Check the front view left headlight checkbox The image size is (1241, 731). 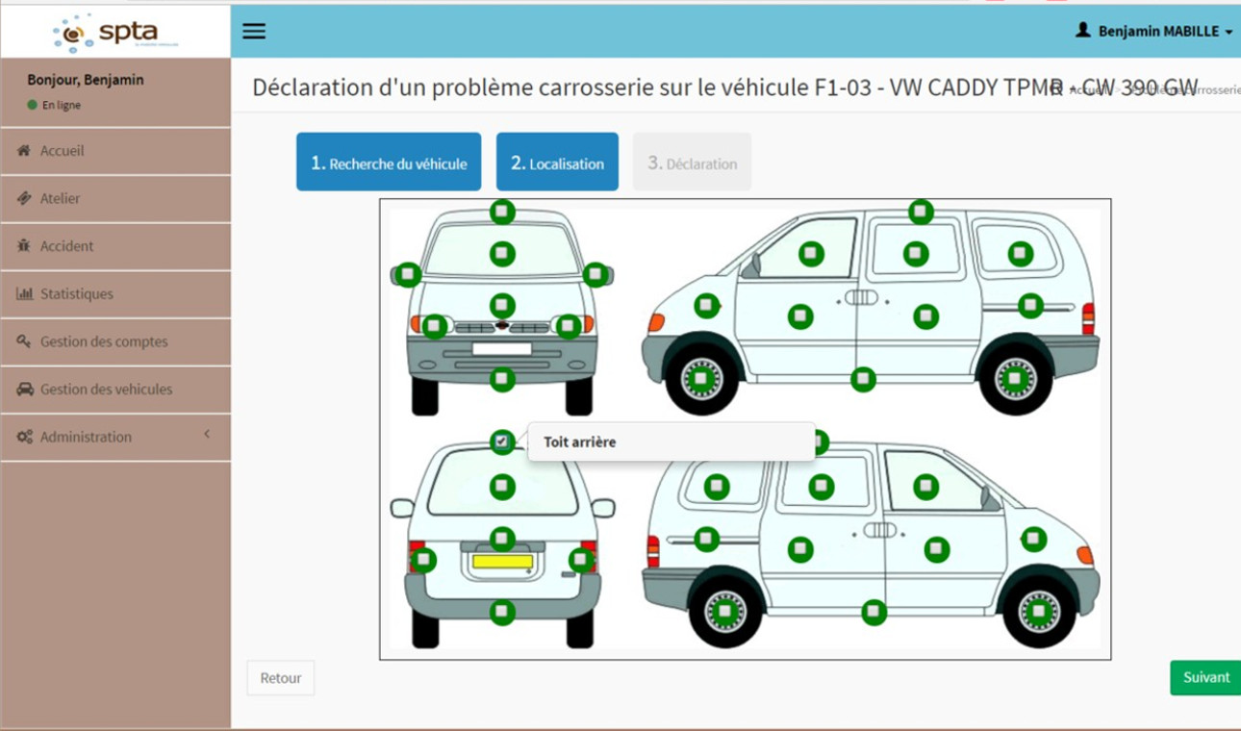(435, 327)
